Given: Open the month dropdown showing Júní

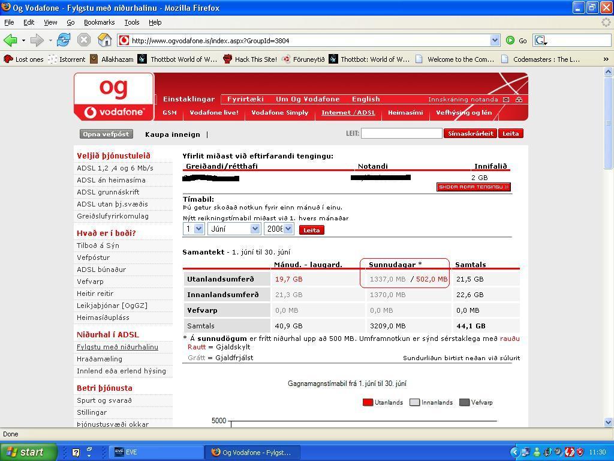Looking at the screenshot, I should [x=234, y=229].
